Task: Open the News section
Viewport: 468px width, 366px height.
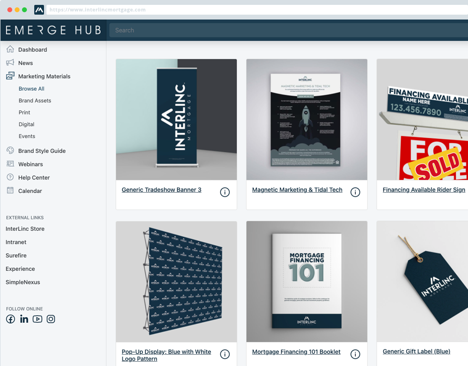Action: 25,63
